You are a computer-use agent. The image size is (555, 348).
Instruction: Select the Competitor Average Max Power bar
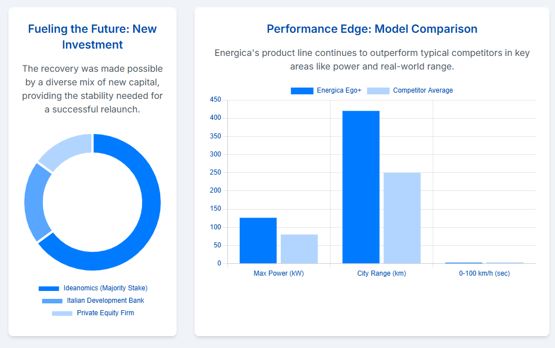(299, 249)
